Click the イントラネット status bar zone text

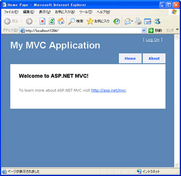pos(151,171)
